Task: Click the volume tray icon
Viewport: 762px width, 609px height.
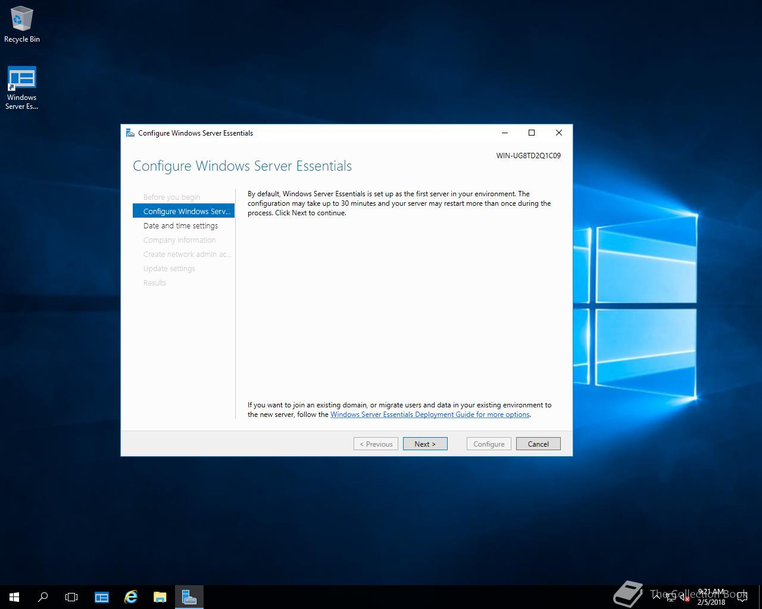Action: pos(685,597)
